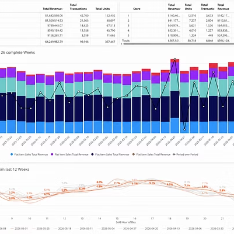Toggle the 2026-05-04 line in hourly legend

point(106,228)
